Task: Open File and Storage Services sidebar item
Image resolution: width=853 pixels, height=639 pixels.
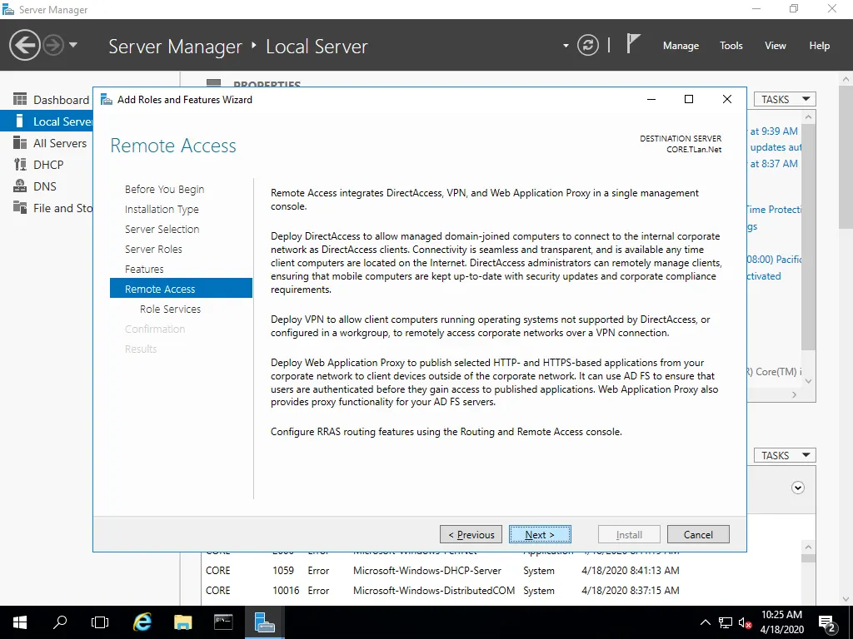Action: (x=47, y=208)
